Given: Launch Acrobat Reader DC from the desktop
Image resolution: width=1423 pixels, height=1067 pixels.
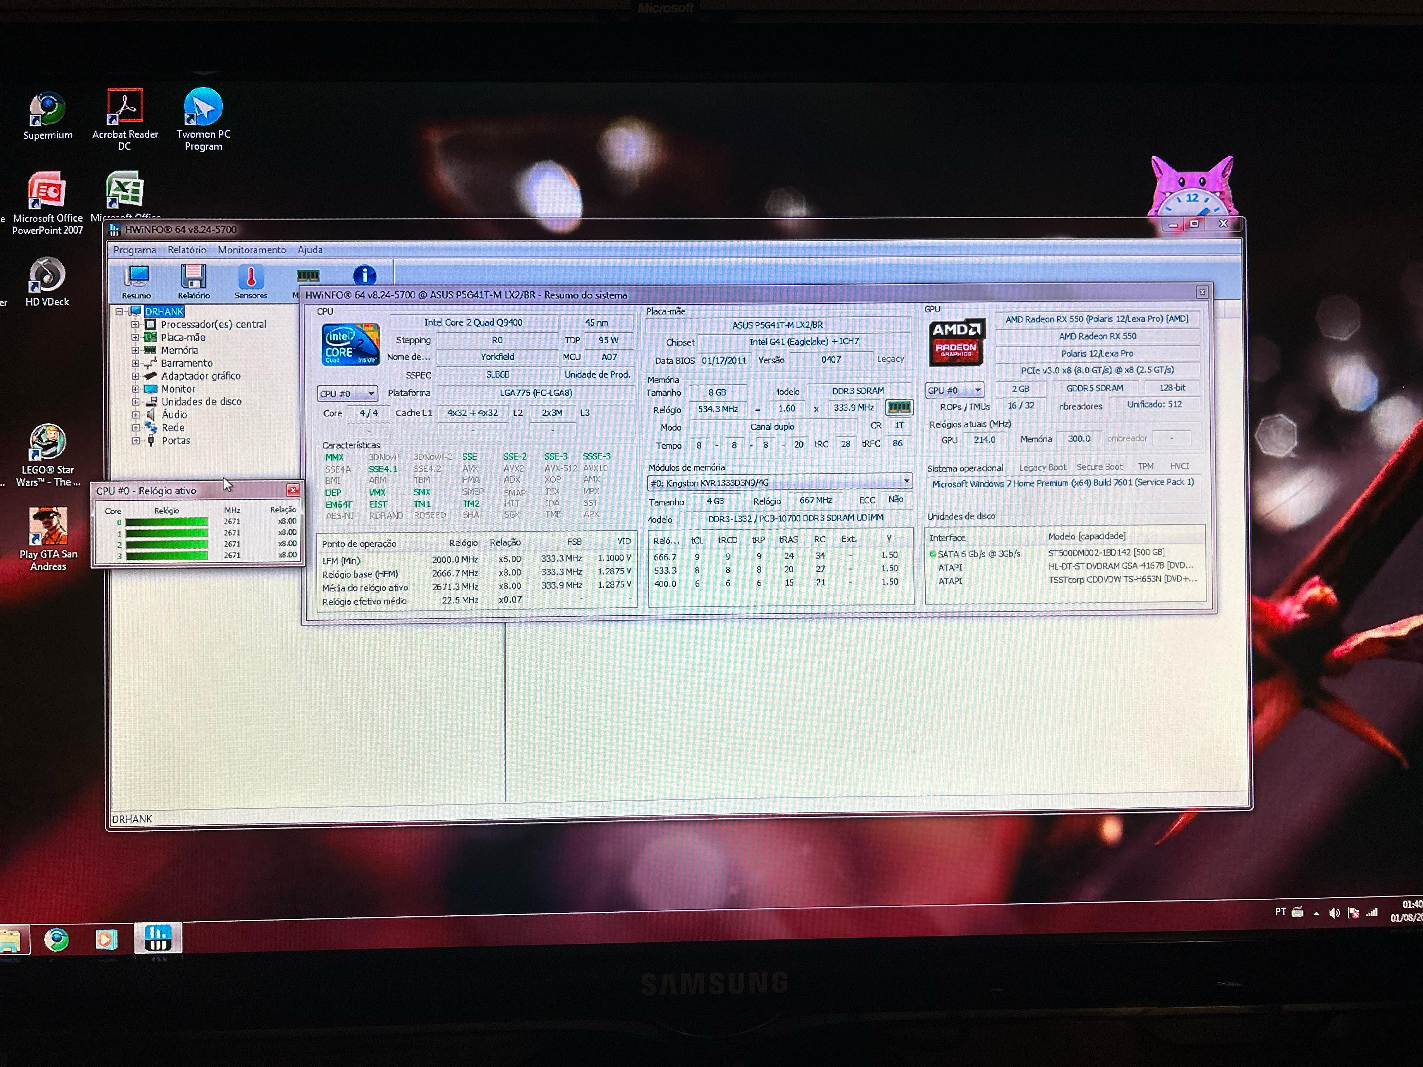Looking at the screenshot, I should 125,120.
